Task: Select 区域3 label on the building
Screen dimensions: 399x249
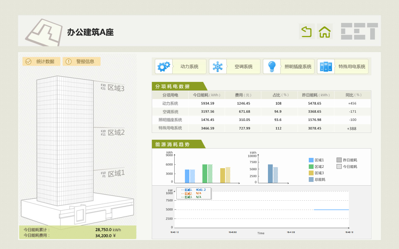Action: pos(116,88)
